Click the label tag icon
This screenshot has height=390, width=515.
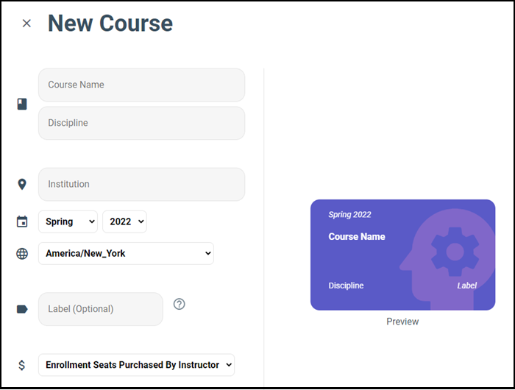pyautogui.click(x=22, y=309)
